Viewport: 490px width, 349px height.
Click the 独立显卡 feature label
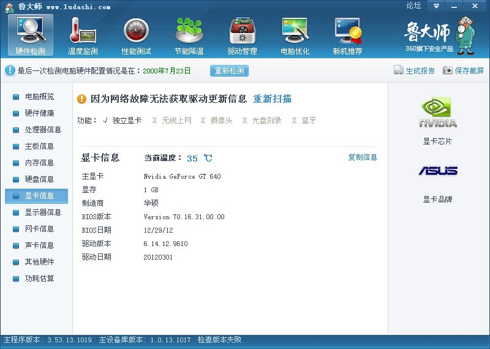tap(127, 120)
